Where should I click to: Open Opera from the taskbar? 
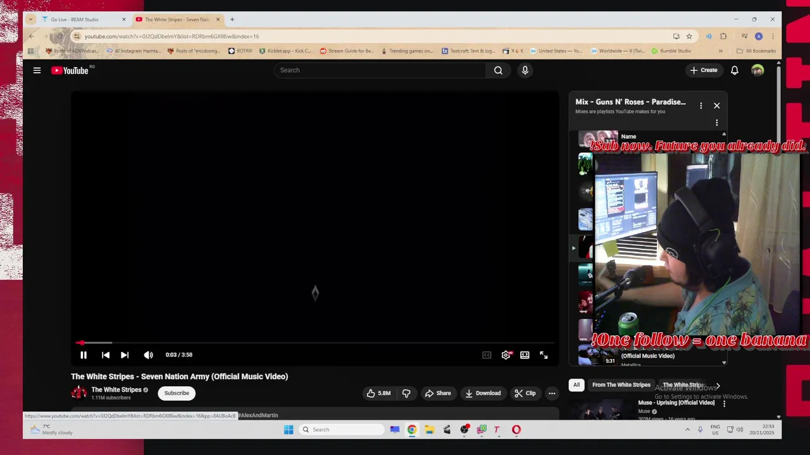[516, 430]
